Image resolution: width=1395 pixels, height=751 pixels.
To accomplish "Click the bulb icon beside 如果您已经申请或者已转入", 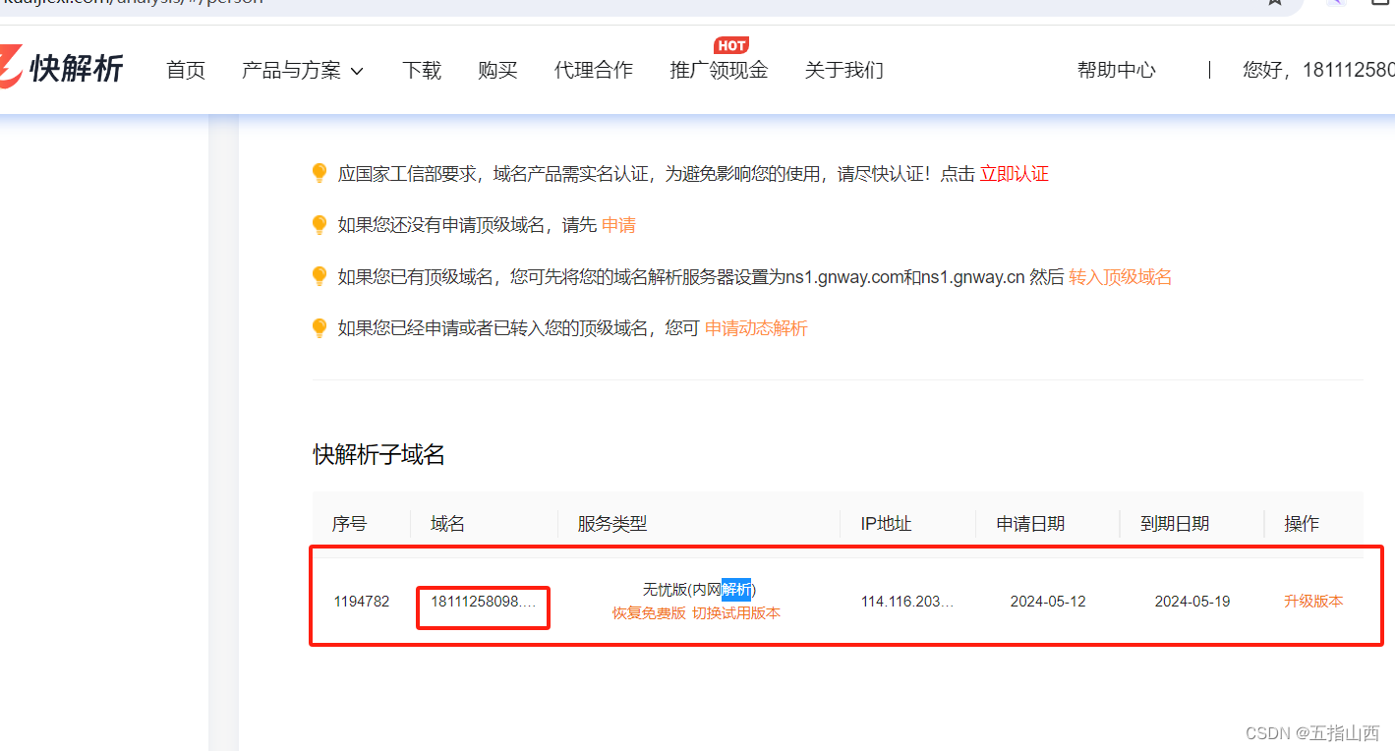I will click(319, 328).
